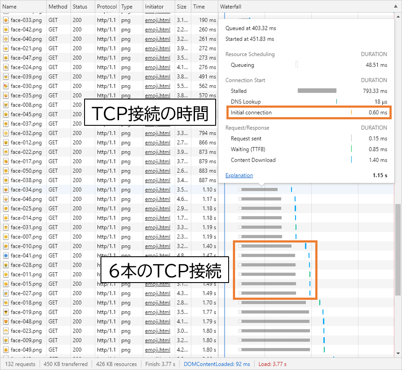Click the face-019.png waterfall bar
The width and height of the screenshot is (402, 370).
(x=275, y=312)
